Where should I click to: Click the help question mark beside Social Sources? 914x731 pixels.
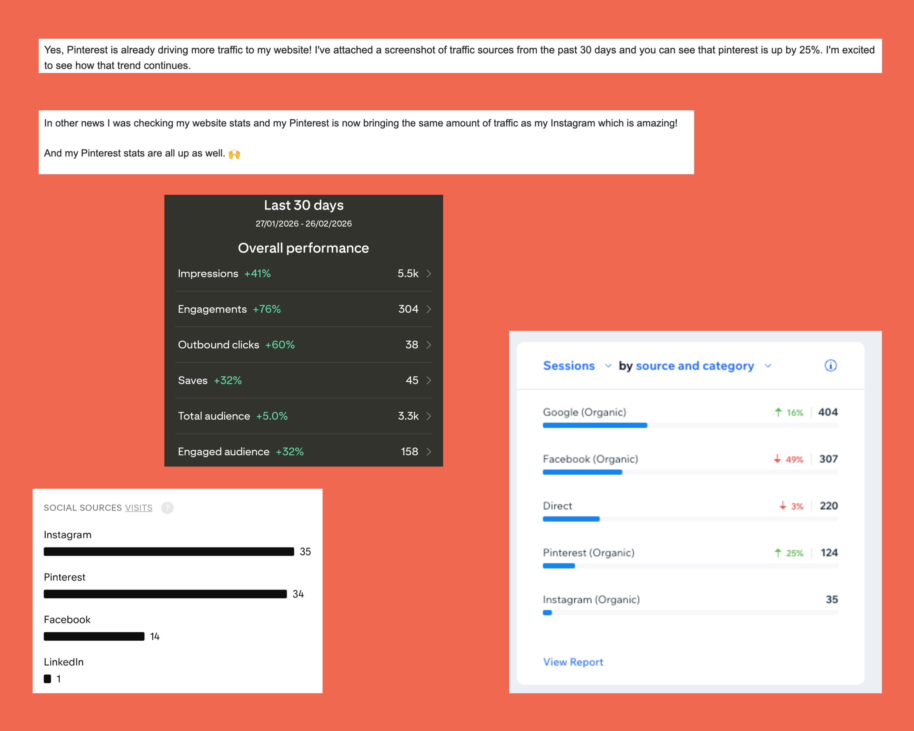click(x=167, y=508)
